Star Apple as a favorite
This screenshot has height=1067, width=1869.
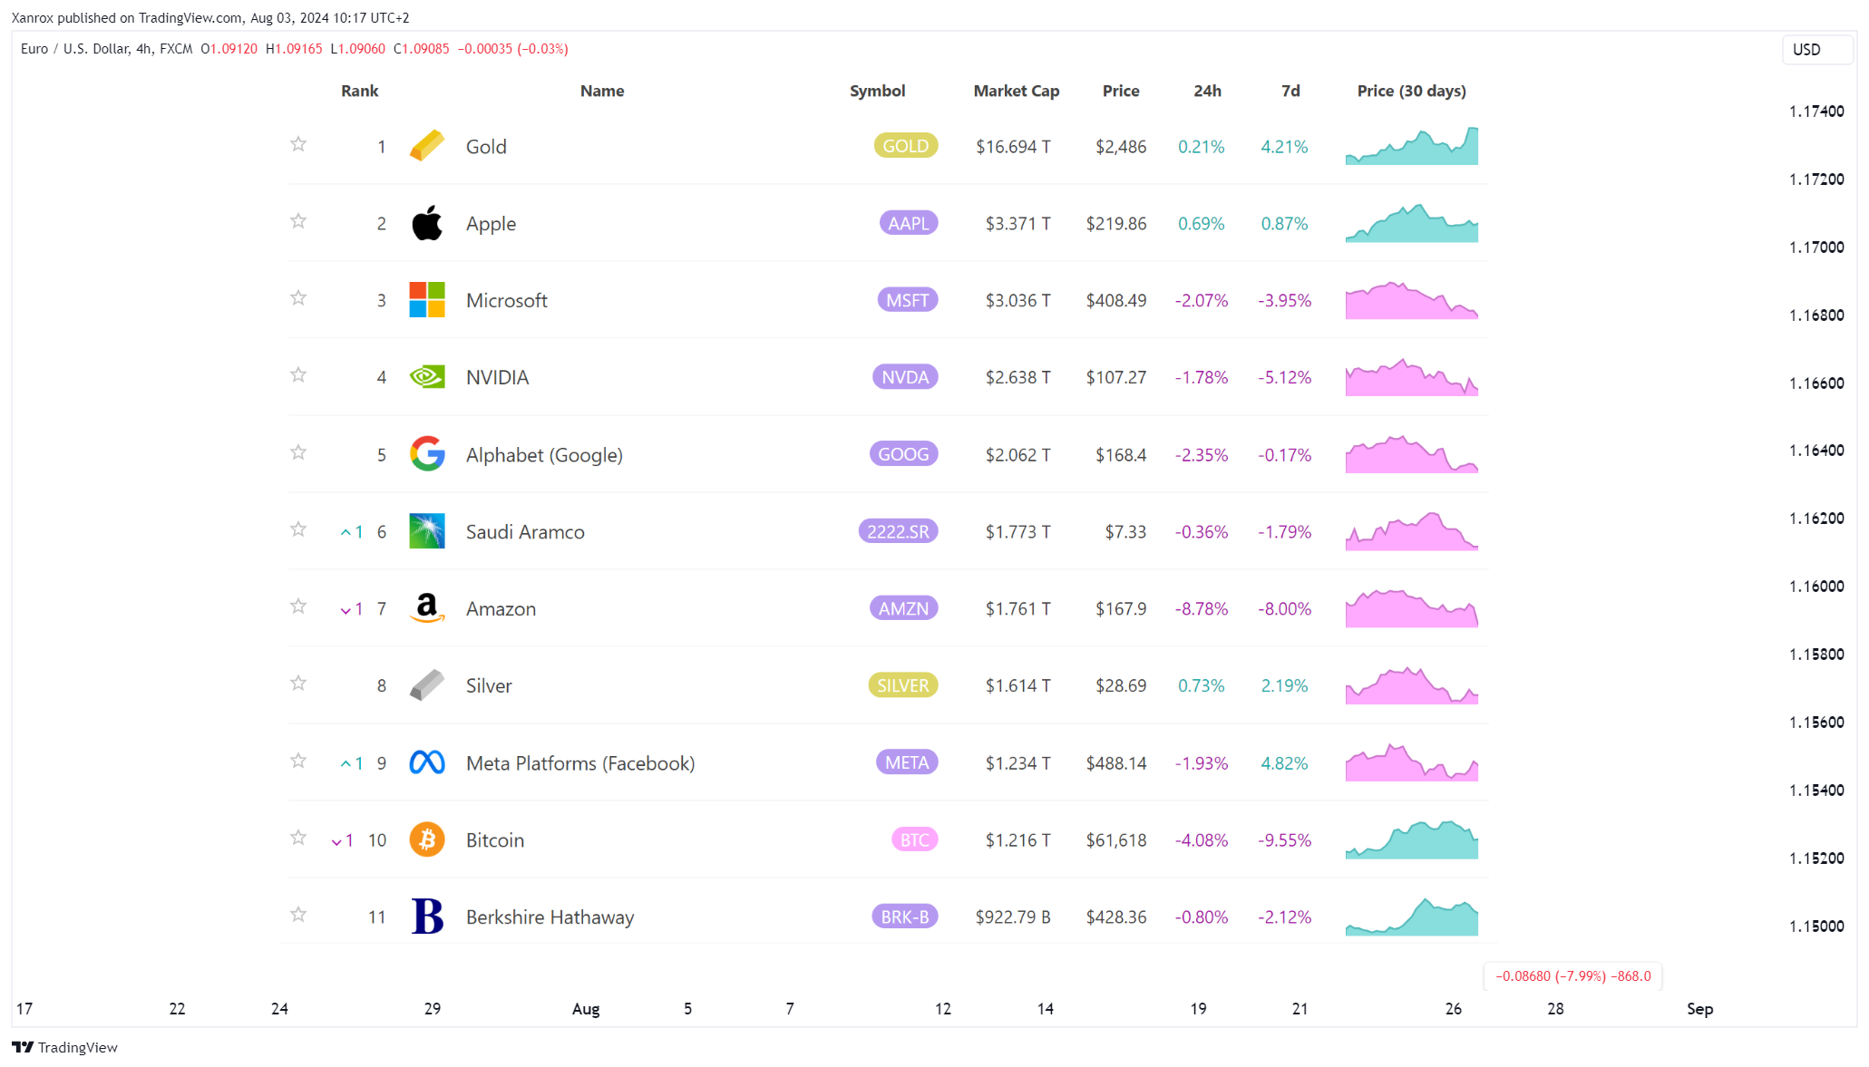298,221
